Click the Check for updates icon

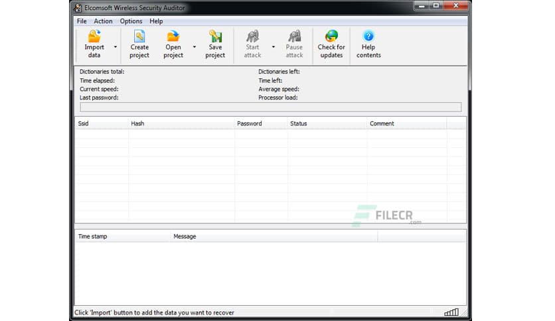tap(331, 36)
